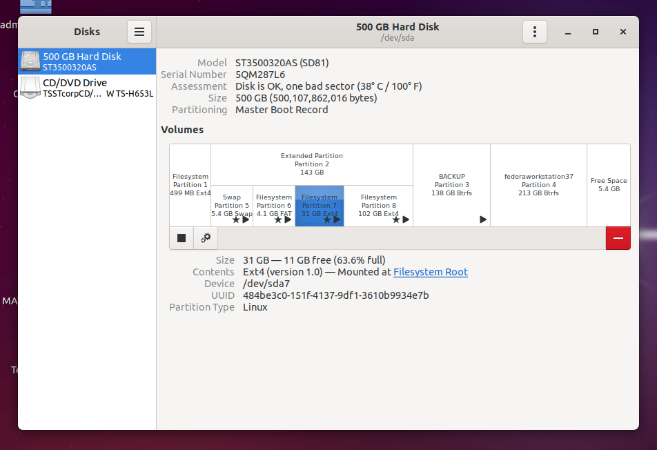Image resolution: width=657 pixels, height=450 pixels.
Task: Maximize the Disks window
Action: coord(596,32)
